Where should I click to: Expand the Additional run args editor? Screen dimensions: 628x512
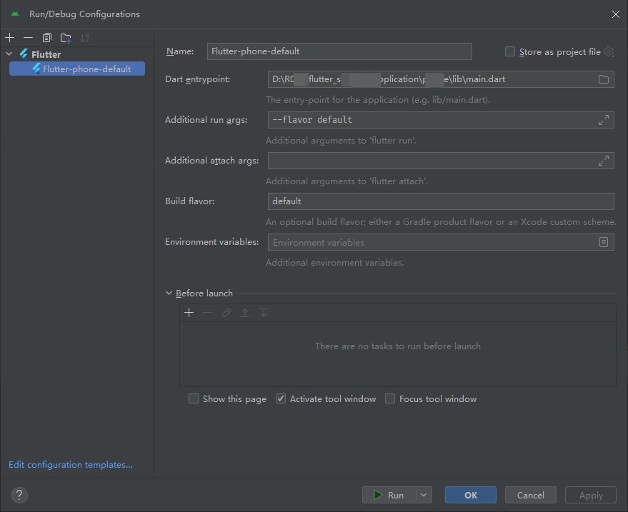click(604, 120)
